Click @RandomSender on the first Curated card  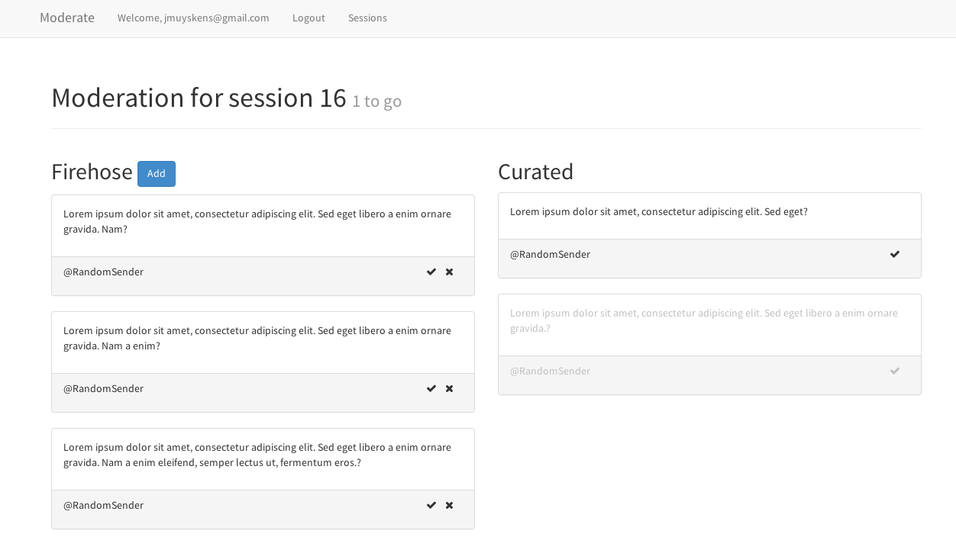click(x=550, y=255)
